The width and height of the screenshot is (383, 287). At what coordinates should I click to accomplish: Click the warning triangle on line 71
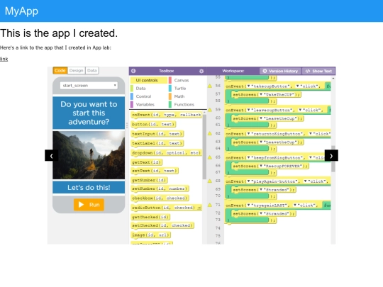click(x=210, y=205)
